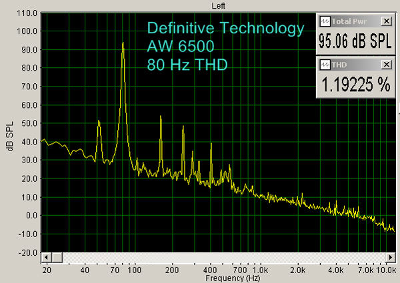Screen dimensions: 400x283
Task: Click the 0.0 y-axis value
Action: pos(31,216)
